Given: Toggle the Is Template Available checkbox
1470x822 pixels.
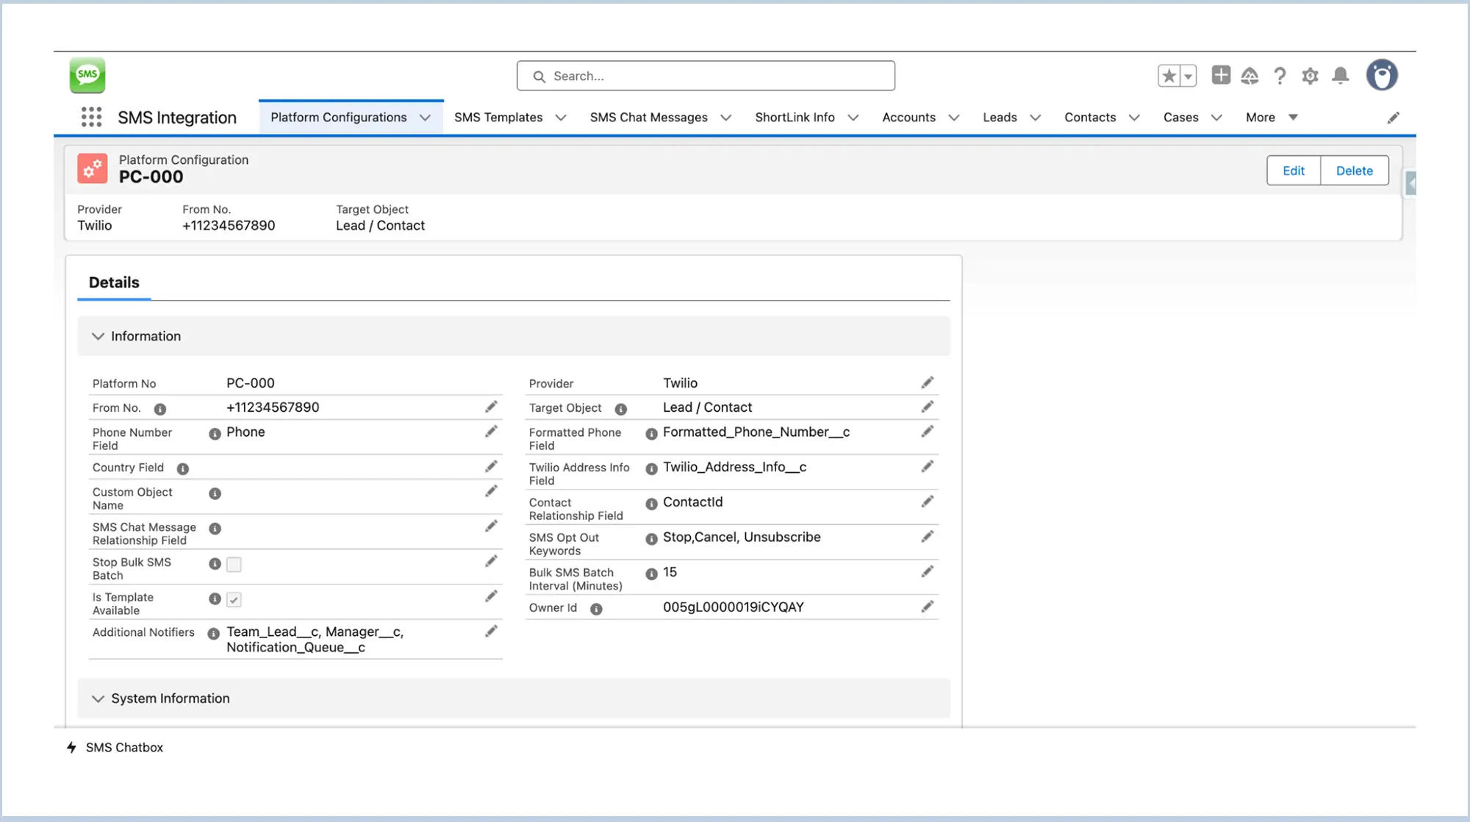Looking at the screenshot, I should tap(234, 600).
